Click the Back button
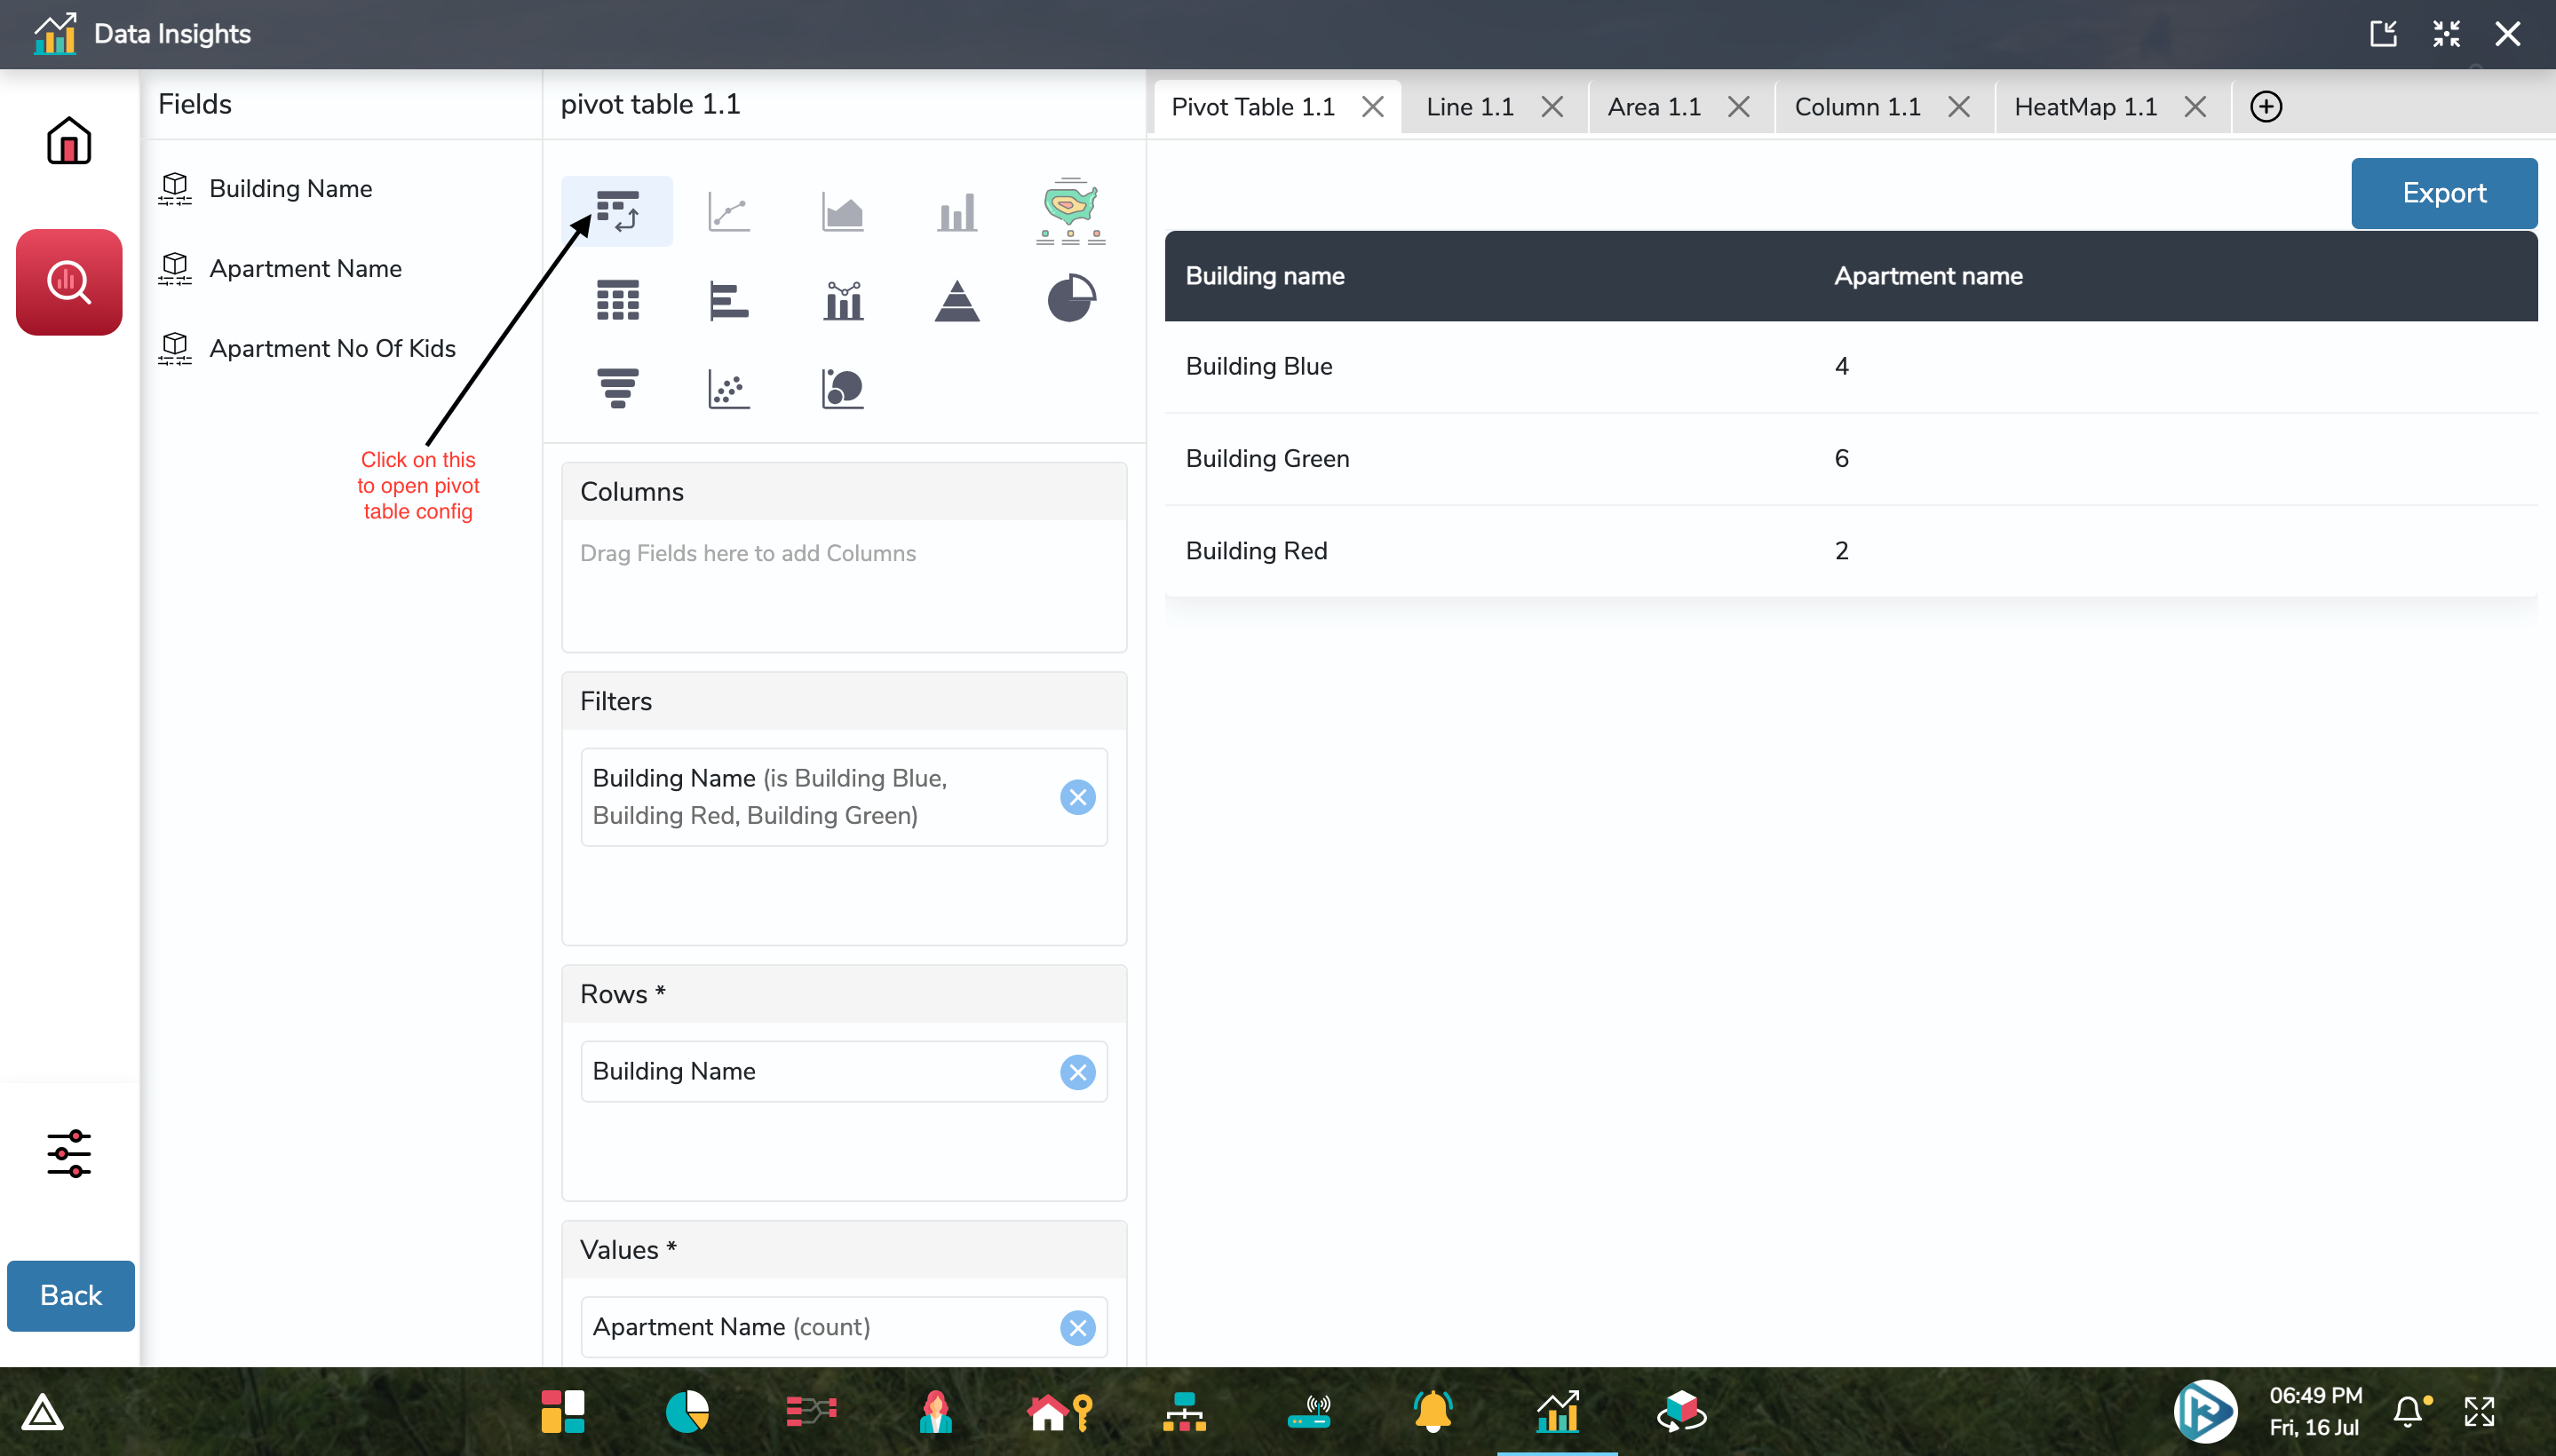Viewport: 2556px width, 1456px height. 70,1295
